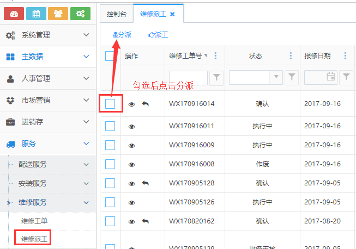The image size is (356, 249).
Task: Click the orange users group icon button
Action: (x=58, y=14)
